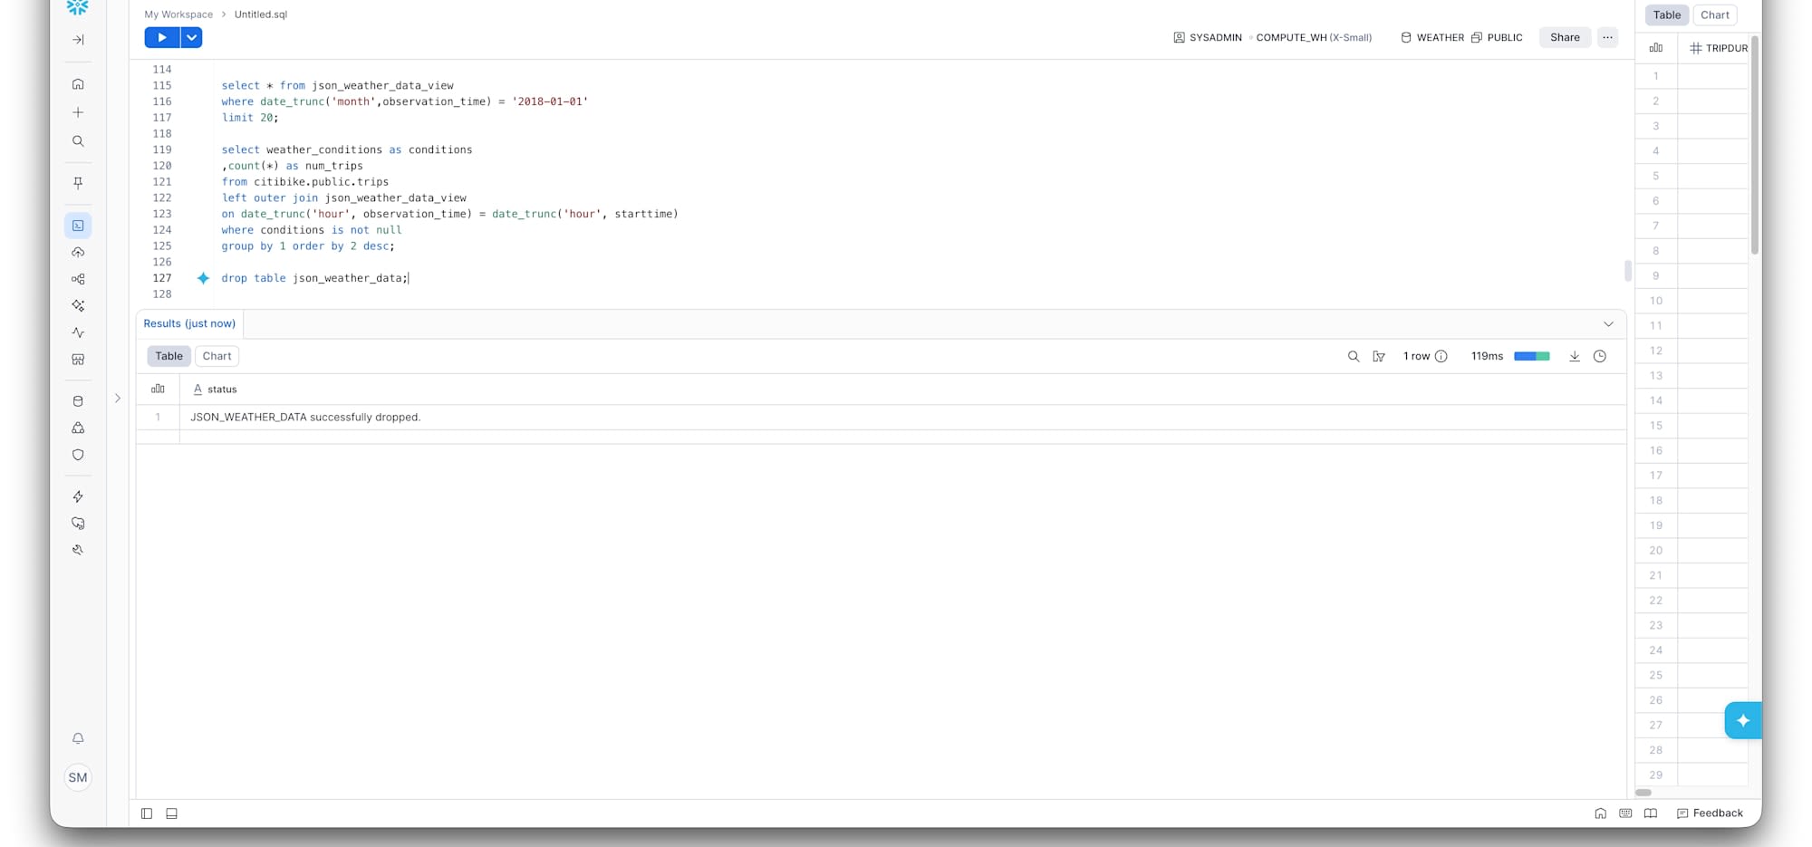Image resolution: width=1812 pixels, height=847 pixels.
Task: Click 'where conditions is not null' line
Action: [x=312, y=230]
